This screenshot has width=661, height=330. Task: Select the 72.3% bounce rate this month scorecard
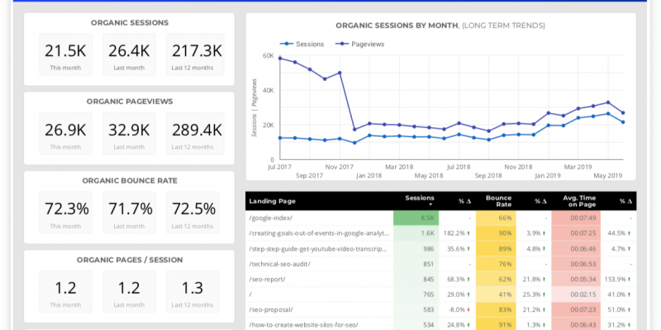click(x=63, y=213)
